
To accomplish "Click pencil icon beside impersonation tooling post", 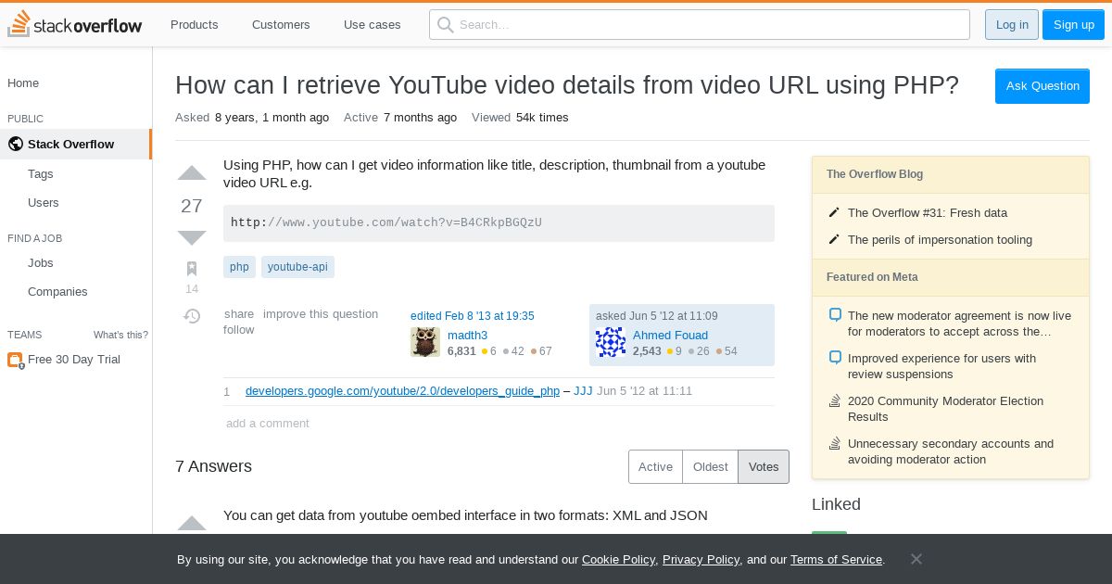I will tap(834, 240).
